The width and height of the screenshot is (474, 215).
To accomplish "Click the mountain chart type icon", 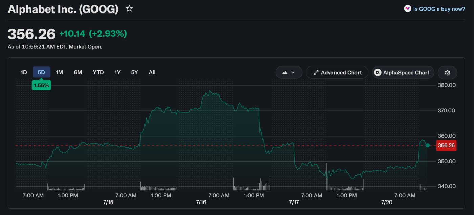I will pos(285,73).
